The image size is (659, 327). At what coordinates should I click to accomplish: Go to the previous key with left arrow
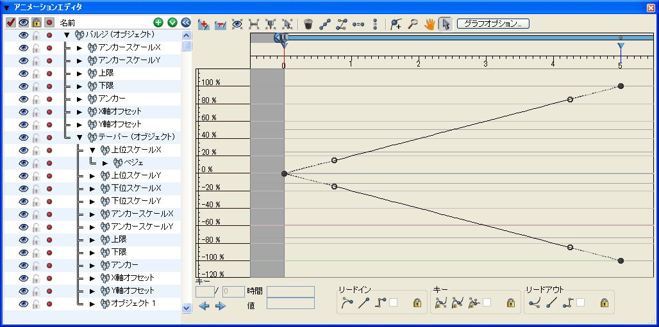click(x=204, y=306)
